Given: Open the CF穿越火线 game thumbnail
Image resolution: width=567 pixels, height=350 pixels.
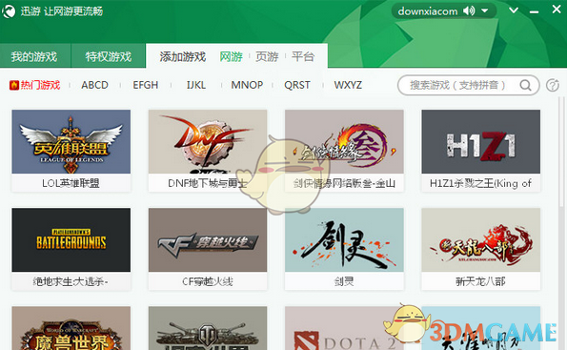Looking at the screenshot, I should click(208, 240).
